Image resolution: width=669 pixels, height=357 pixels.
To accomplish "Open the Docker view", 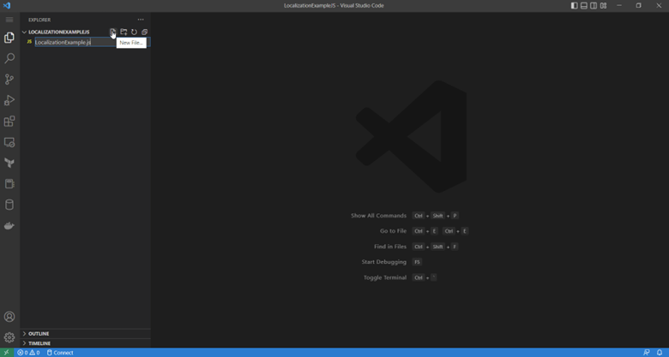I will coord(9,226).
